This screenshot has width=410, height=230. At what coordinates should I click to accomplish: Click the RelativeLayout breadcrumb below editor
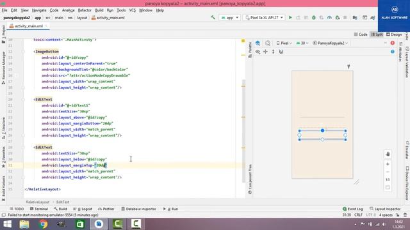[38, 202]
